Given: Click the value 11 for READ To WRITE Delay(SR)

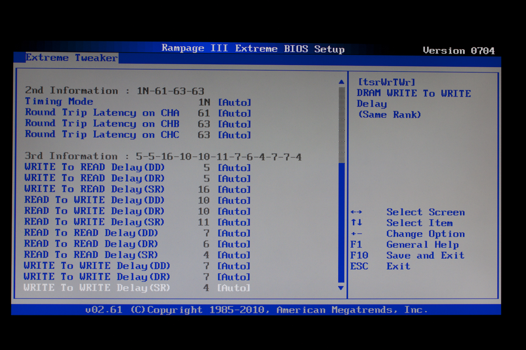Looking at the screenshot, I should [204, 222].
